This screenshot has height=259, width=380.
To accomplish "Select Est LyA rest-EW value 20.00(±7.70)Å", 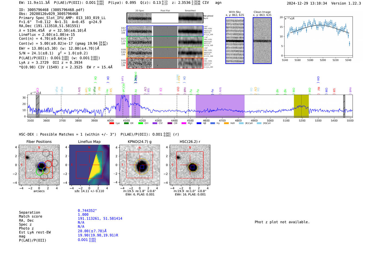I will (92, 231).
